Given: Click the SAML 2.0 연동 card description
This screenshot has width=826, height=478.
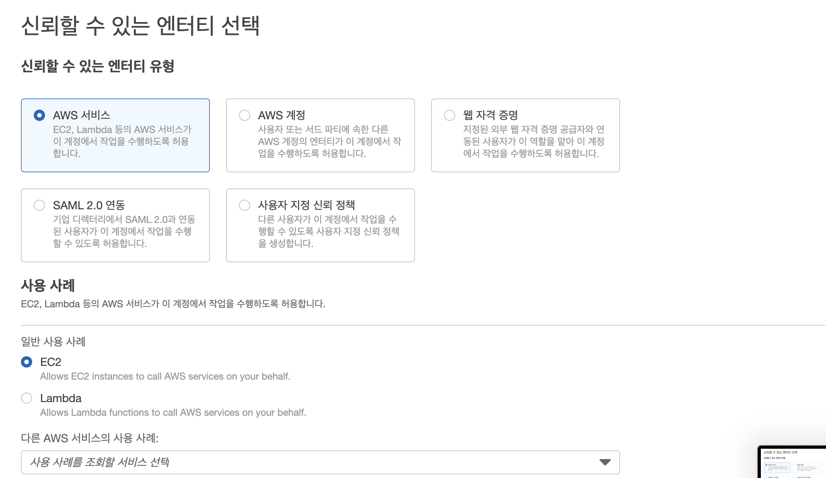Looking at the screenshot, I should (124, 231).
